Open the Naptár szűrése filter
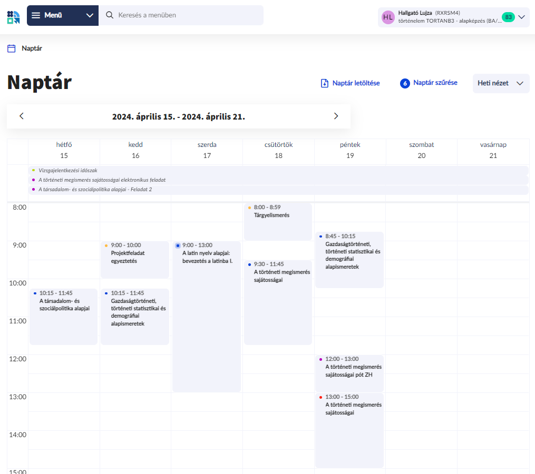 429,83
